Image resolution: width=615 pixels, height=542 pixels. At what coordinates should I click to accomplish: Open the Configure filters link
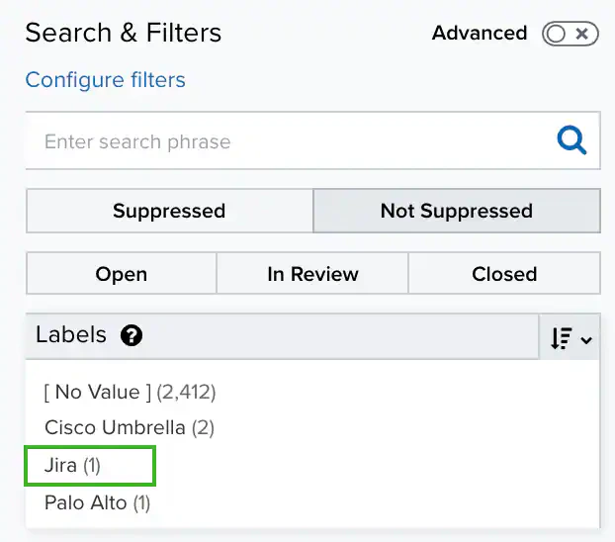(105, 80)
